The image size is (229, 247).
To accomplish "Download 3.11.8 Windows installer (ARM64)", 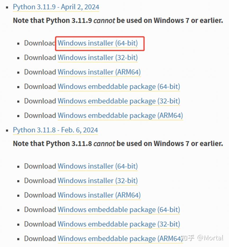I will click(x=99, y=195).
